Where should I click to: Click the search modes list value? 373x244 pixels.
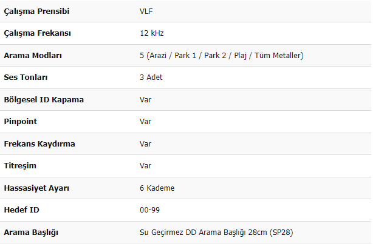pyautogui.click(x=222, y=56)
